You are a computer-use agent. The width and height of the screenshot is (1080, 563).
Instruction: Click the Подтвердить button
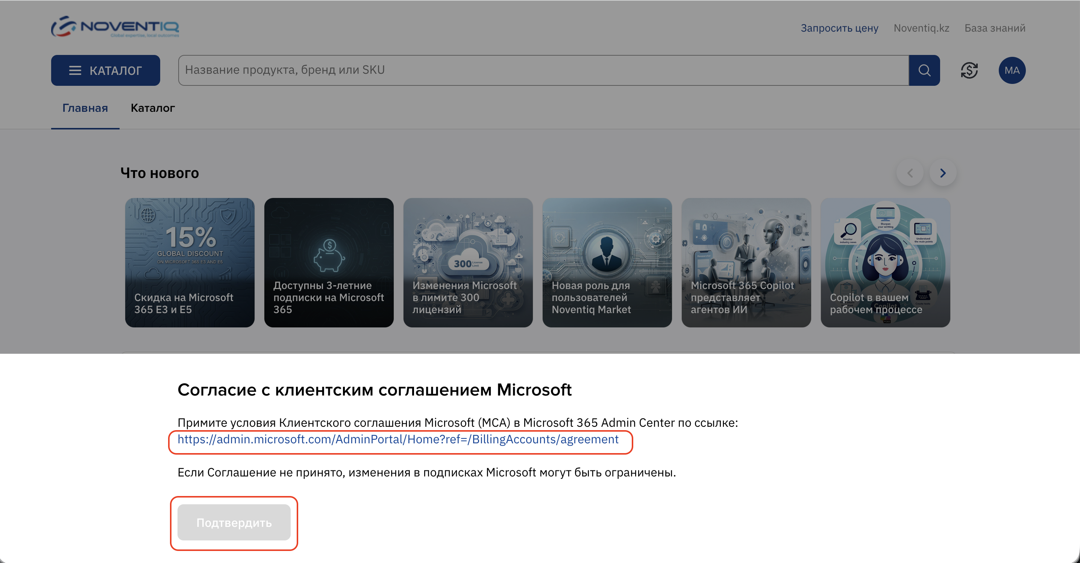(234, 522)
